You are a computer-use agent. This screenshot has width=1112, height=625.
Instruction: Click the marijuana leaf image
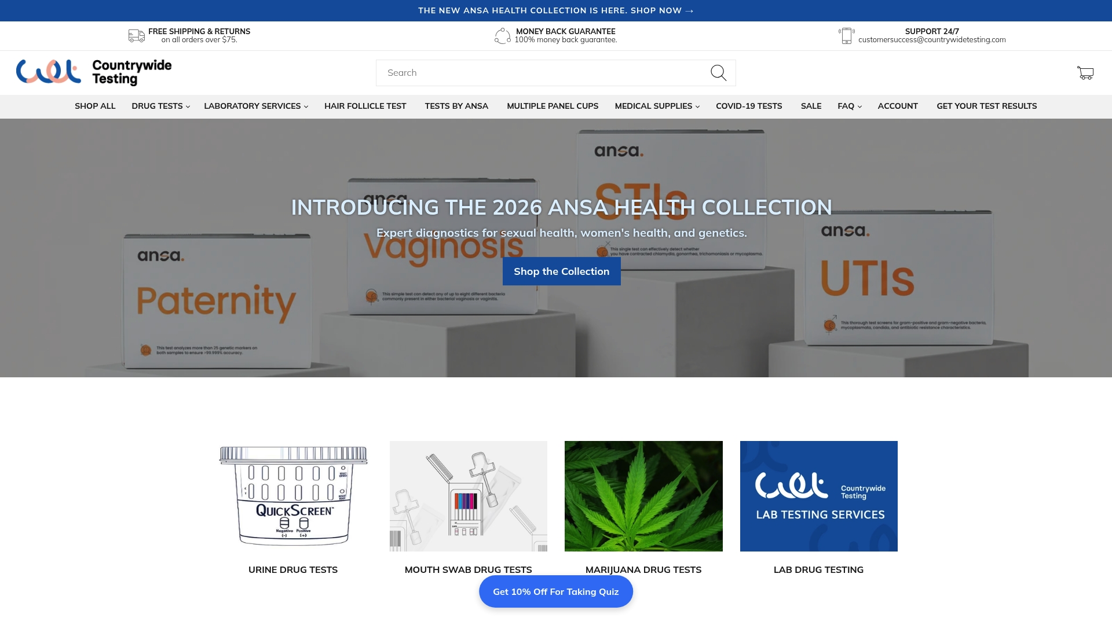pyautogui.click(x=643, y=496)
